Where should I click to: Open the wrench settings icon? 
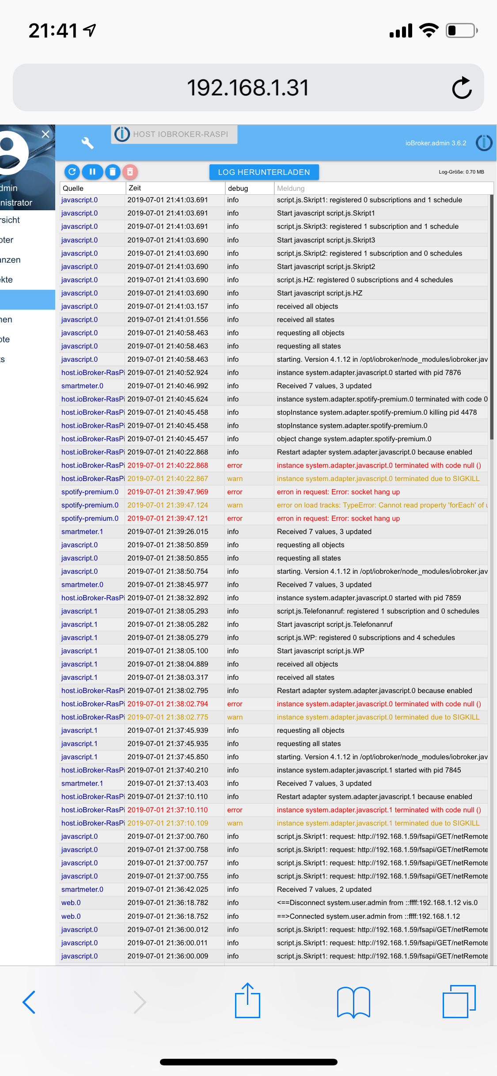(x=87, y=143)
